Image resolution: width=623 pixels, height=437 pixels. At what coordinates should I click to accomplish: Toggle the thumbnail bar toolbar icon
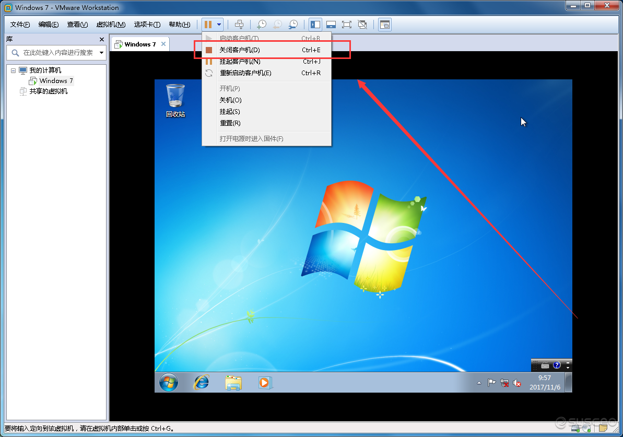[331, 25]
